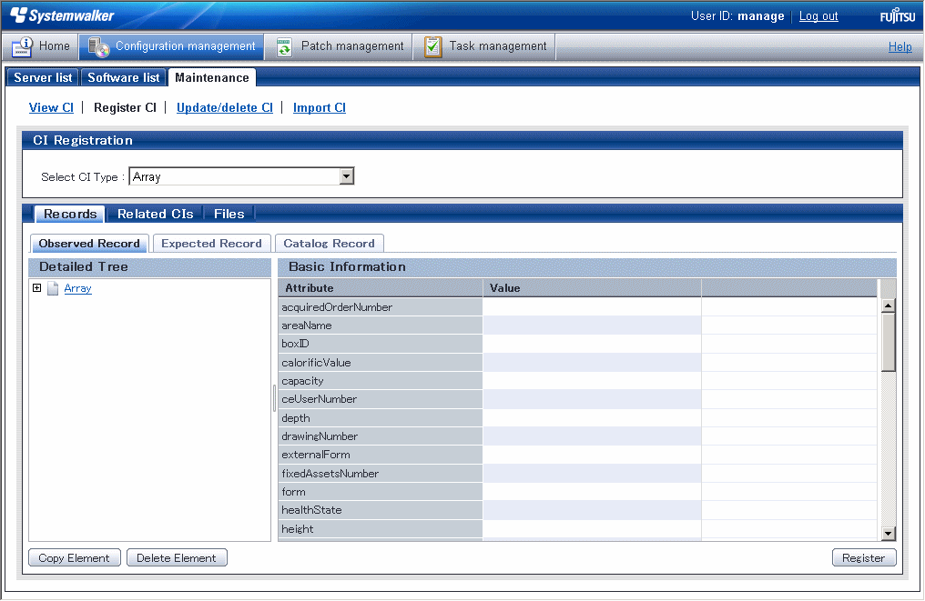Viewport: 925px width, 601px height.
Task: Click the Value cell for capacity
Action: 592,381
